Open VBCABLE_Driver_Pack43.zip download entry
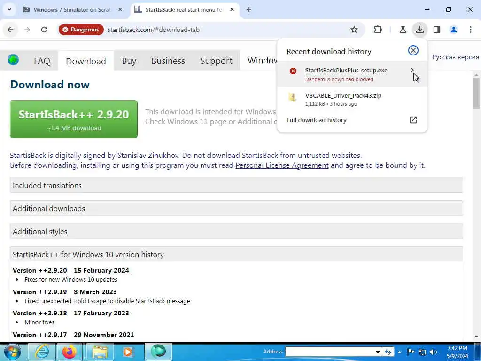 point(352,100)
